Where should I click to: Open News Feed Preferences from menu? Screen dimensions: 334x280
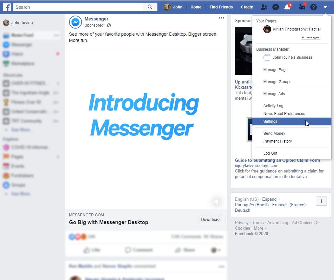pos(284,114)
